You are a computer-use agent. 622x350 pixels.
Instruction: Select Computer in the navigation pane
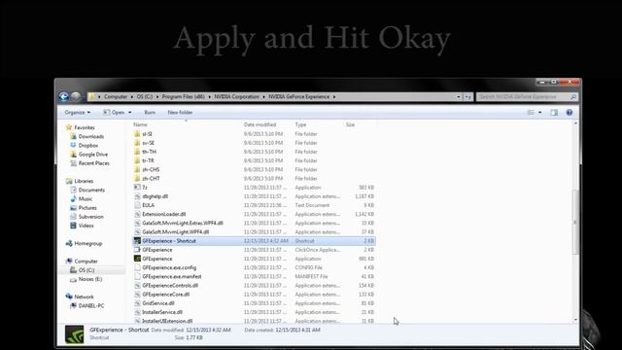[86, 262]
